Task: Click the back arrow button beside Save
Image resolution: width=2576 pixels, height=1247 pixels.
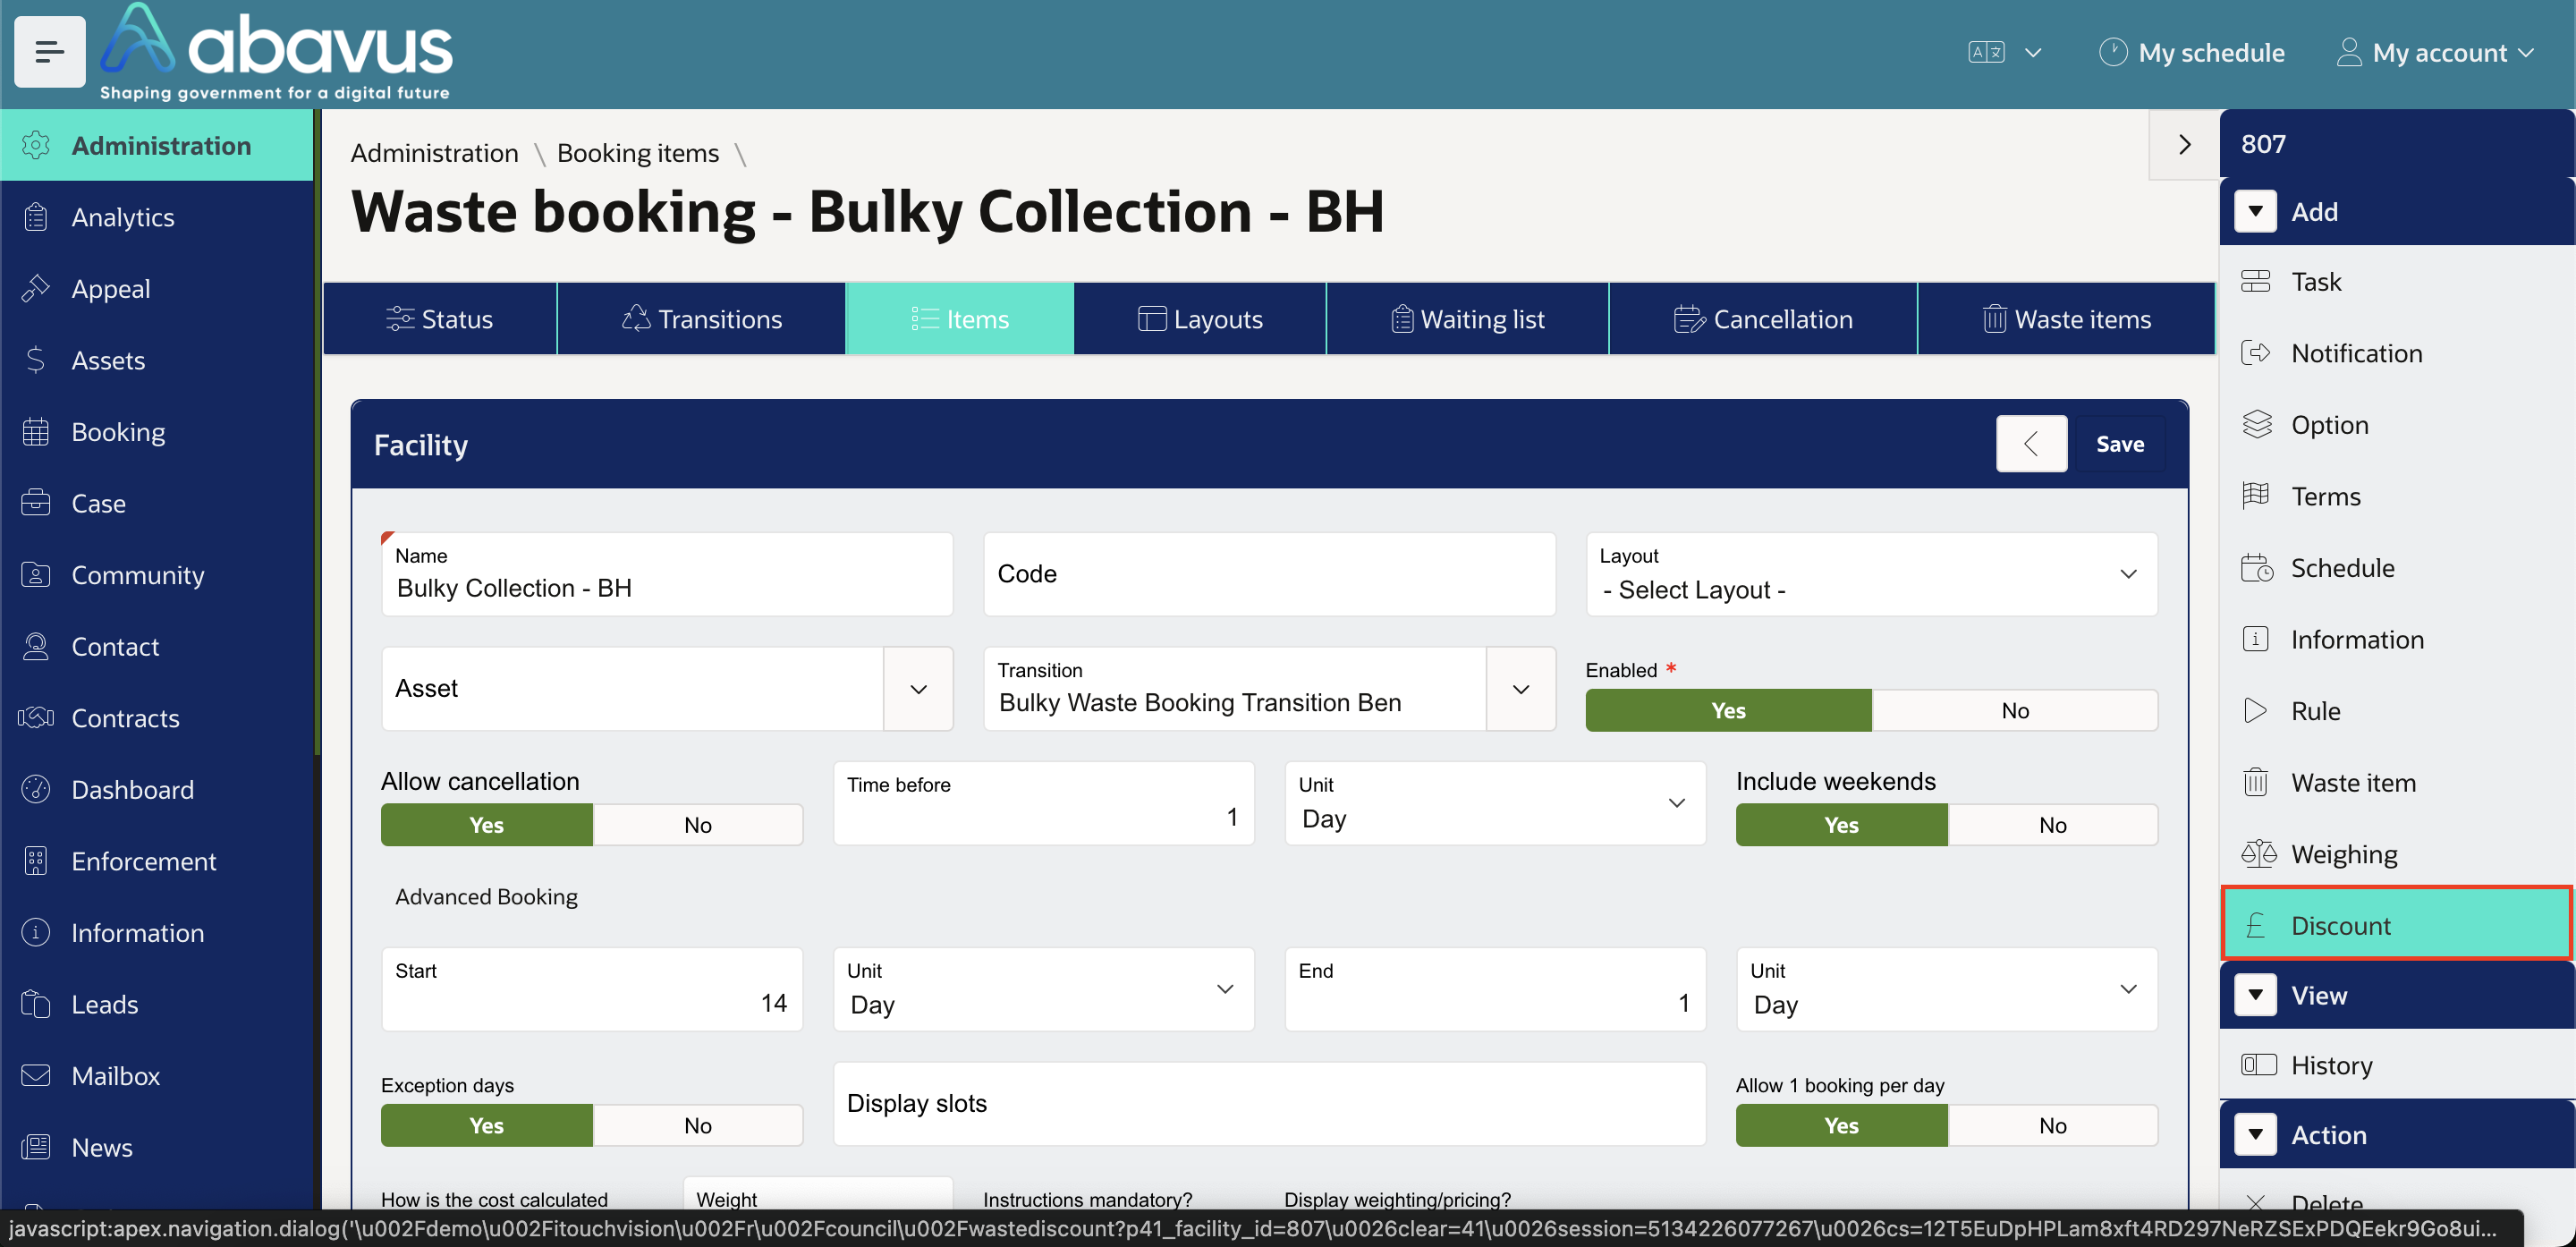Action: coord(2031,444)
